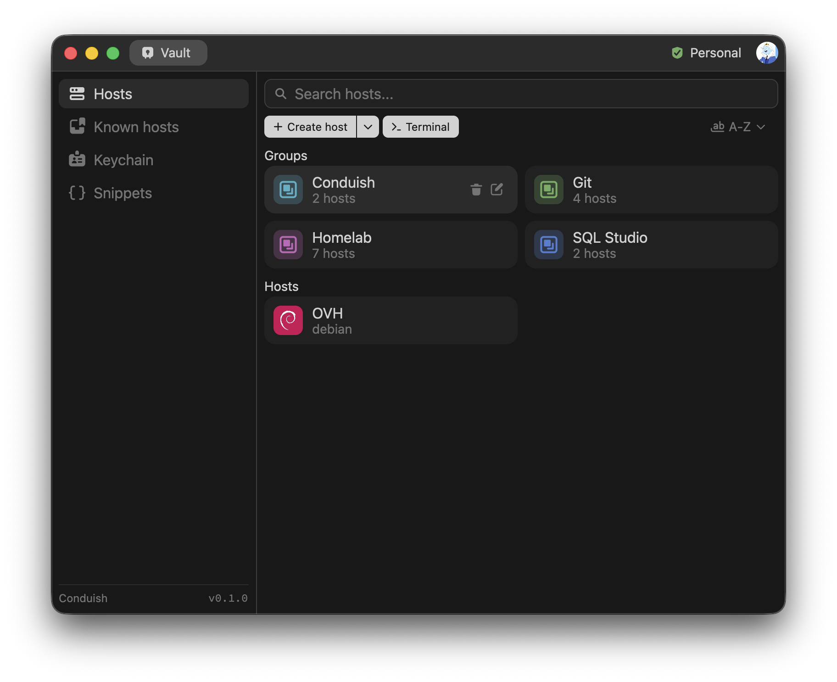Open the Conduish group
This screenshot has height=682, width=837.
click(391, 190)
